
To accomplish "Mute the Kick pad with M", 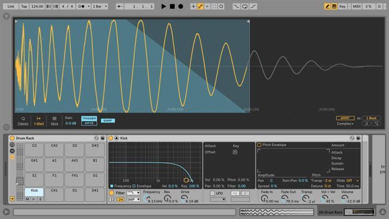I will (x=27, y=199).
